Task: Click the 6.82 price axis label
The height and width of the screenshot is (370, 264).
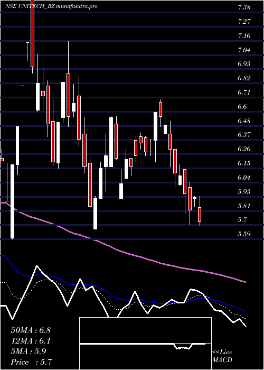Action: click(x=244, y=78)
